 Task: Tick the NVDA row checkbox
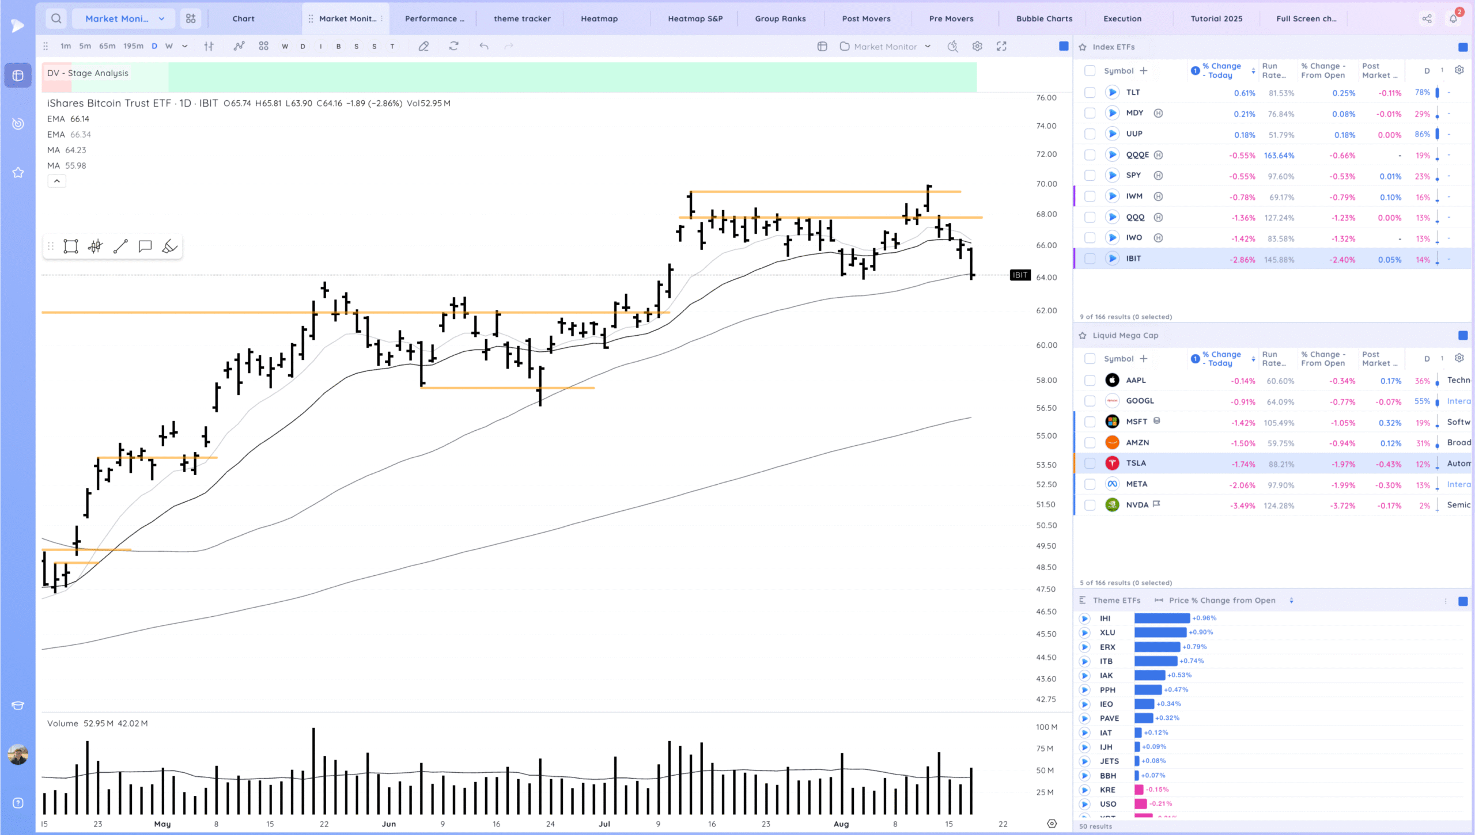[x=1090, y=505]
